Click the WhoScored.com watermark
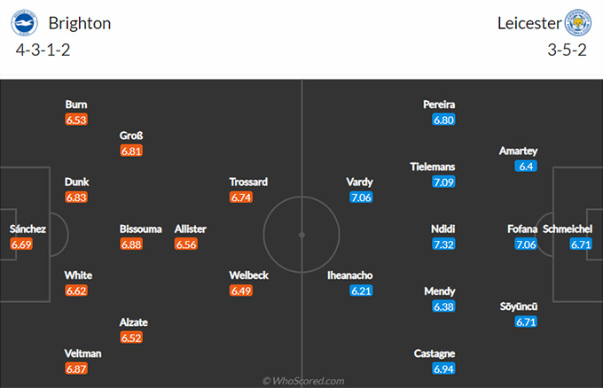This screenshot has width=603, height=388. tap(303, 381)
